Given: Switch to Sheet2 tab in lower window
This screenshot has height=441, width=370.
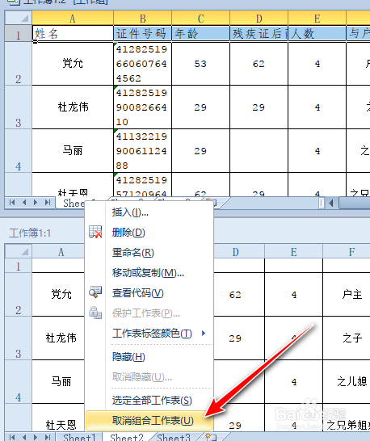Looking at the screenshot, I should (127, 437).
